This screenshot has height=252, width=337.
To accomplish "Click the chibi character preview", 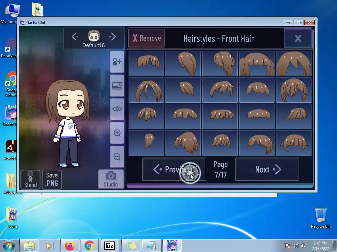I will click(x=68, y=123).
